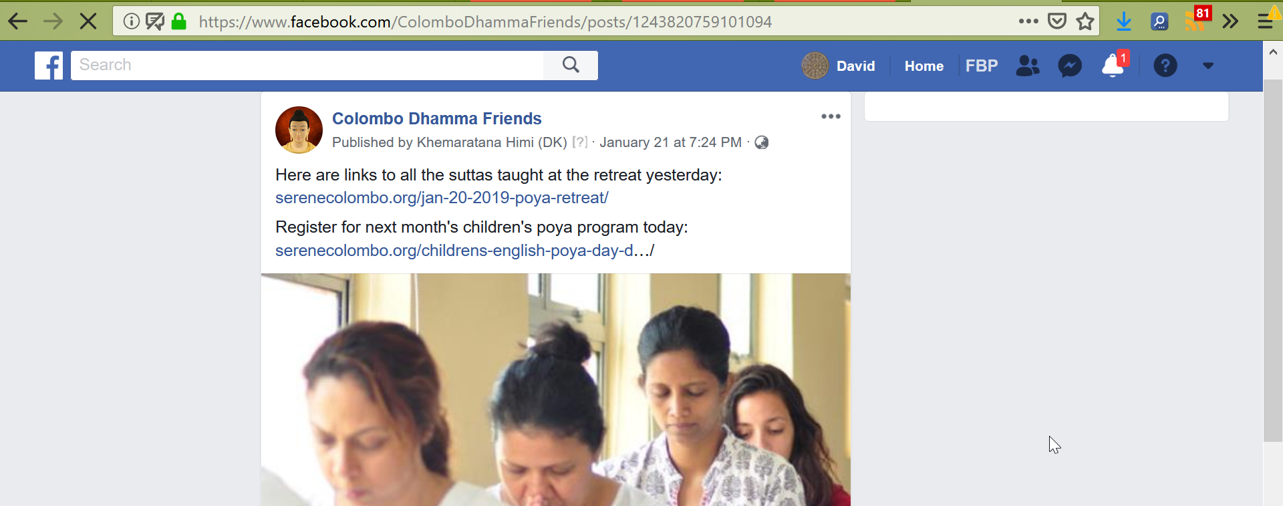Image resolution: width=1283 pixels, height=506 pixels.
Task: Click in the Facebook Search field
Action: click(307, 65)
